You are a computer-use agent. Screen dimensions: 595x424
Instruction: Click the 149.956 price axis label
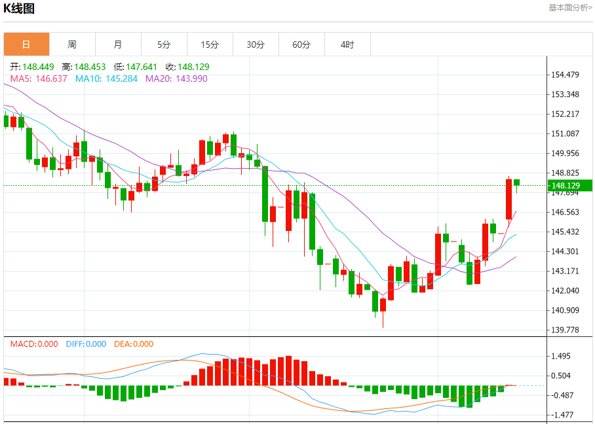[x=566, y=153]
